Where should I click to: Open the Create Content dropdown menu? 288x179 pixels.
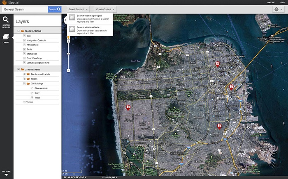[x=105, y=9]
